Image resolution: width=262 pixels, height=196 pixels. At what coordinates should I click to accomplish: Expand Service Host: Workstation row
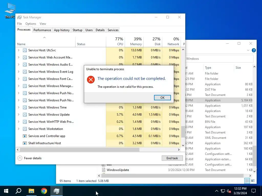(18, 129)
